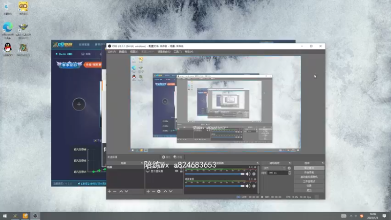Click the audio mixer panel pop-out icon
Image resolution: width=391 pixels, height=220 pixels.
click(x=258, y=163)
